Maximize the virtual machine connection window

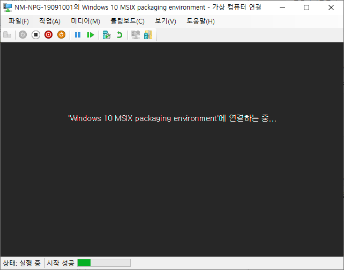coord(306,7)
